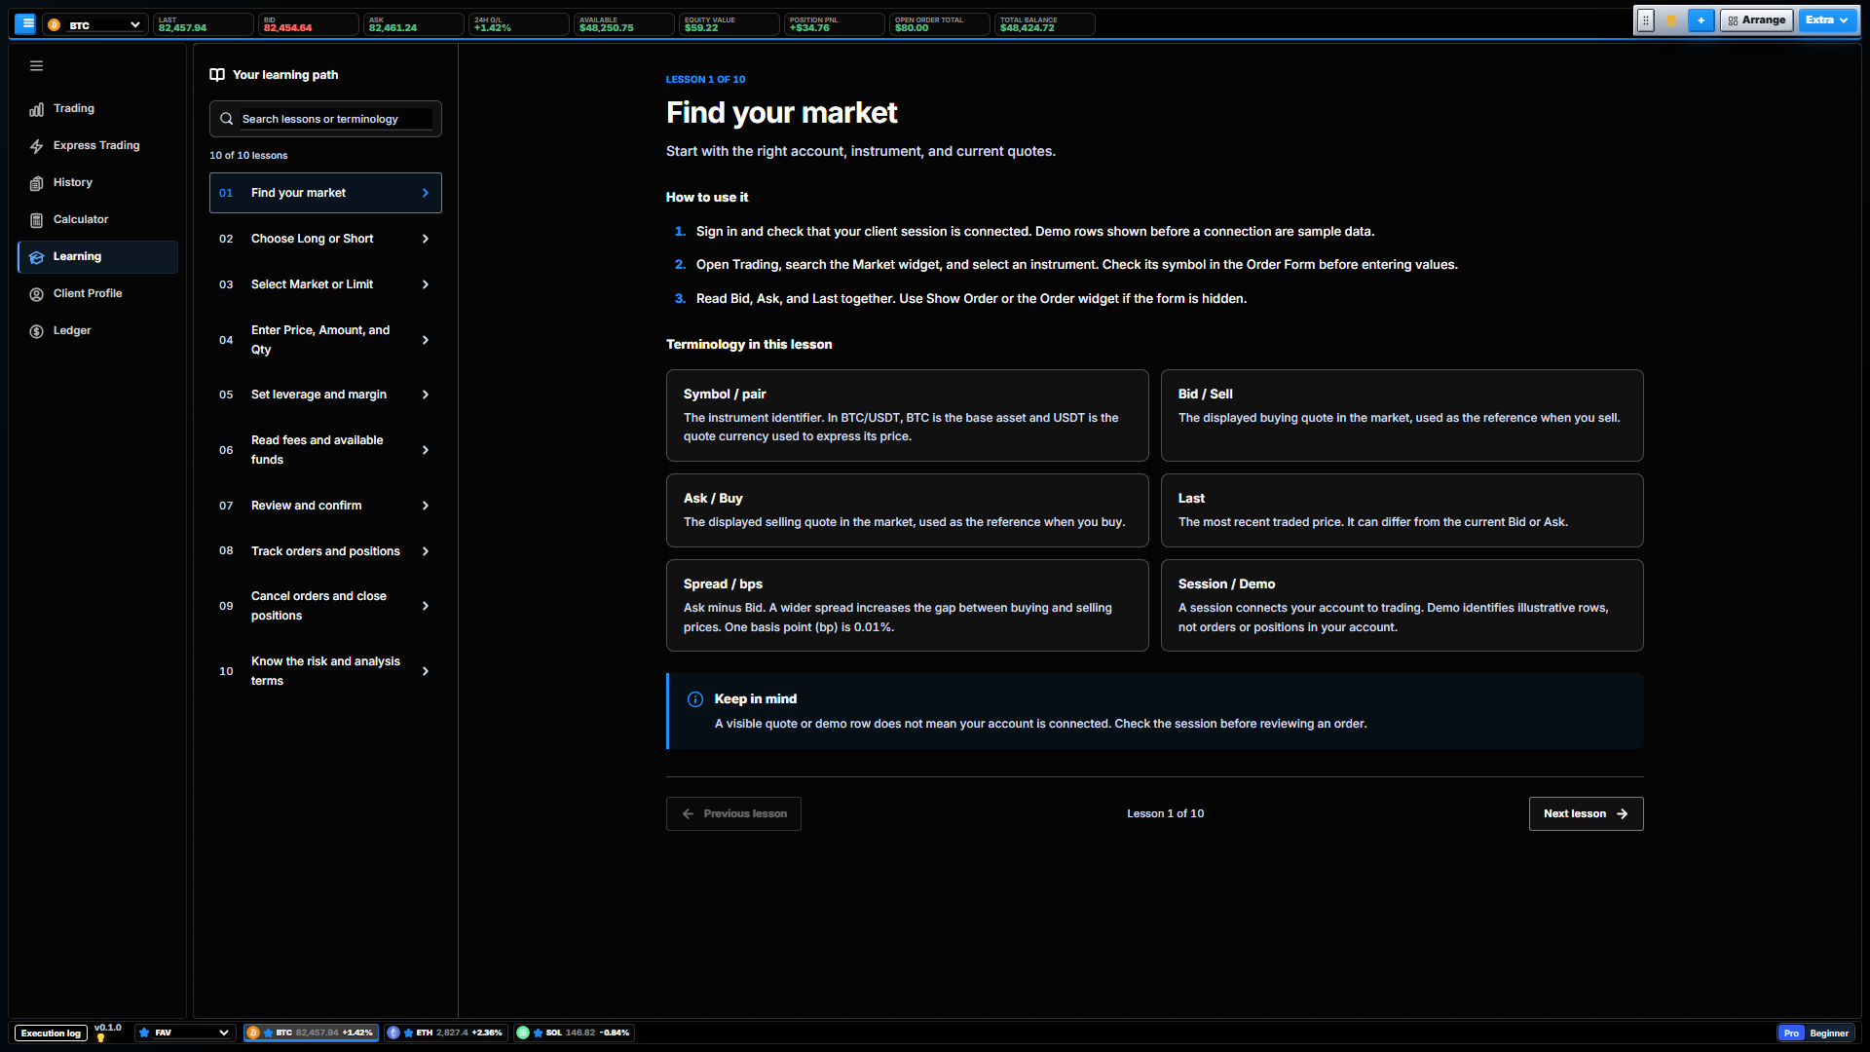Go to the History page
Image resolution: width=1870 pixels, height=1052 pixels.
tap(97, 182)
